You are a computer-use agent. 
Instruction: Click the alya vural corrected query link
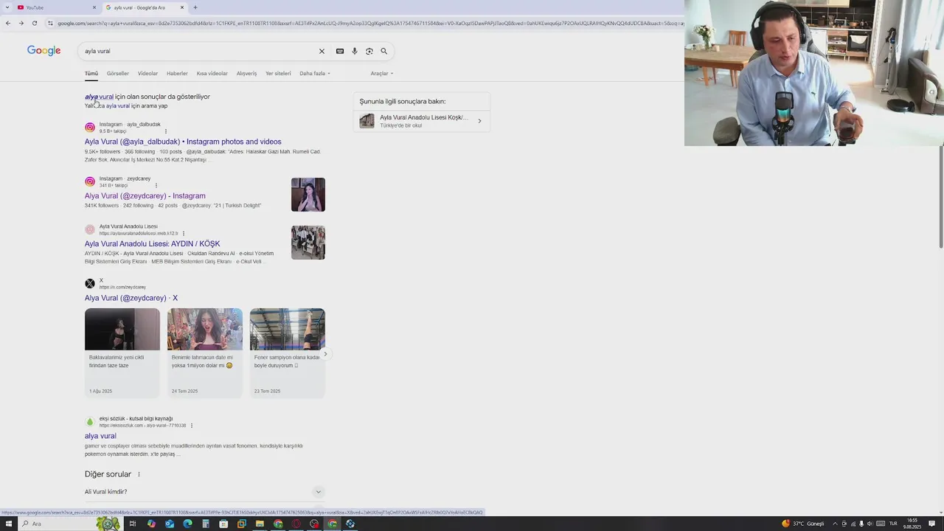click(99, 97)
